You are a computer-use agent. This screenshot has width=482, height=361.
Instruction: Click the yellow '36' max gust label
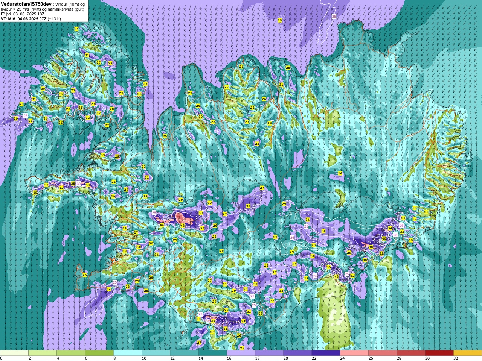329,267
